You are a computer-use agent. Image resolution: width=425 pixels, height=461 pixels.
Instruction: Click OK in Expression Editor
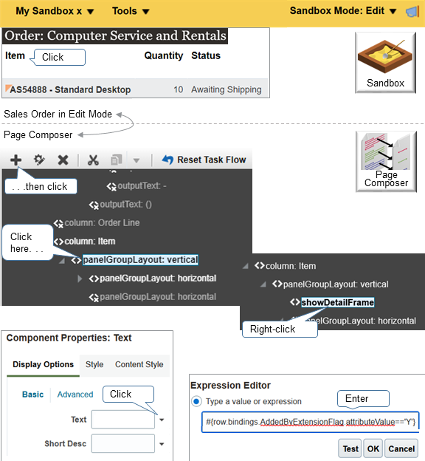(373, 448)
